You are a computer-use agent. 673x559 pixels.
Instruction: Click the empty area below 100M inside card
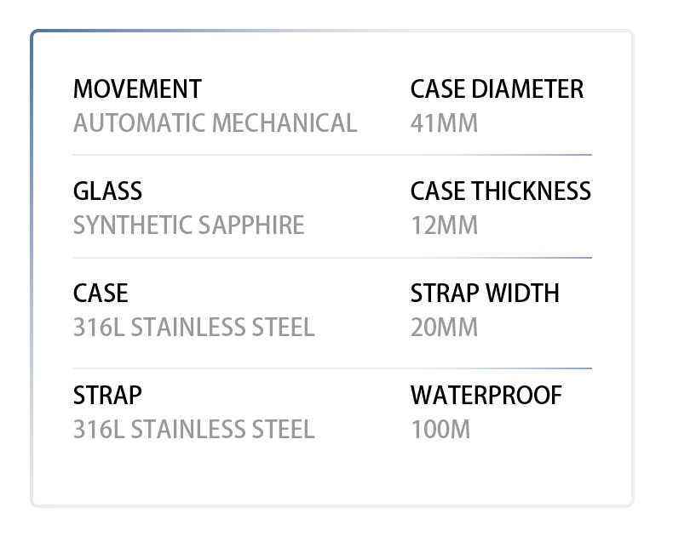click(x=440, y=472)
